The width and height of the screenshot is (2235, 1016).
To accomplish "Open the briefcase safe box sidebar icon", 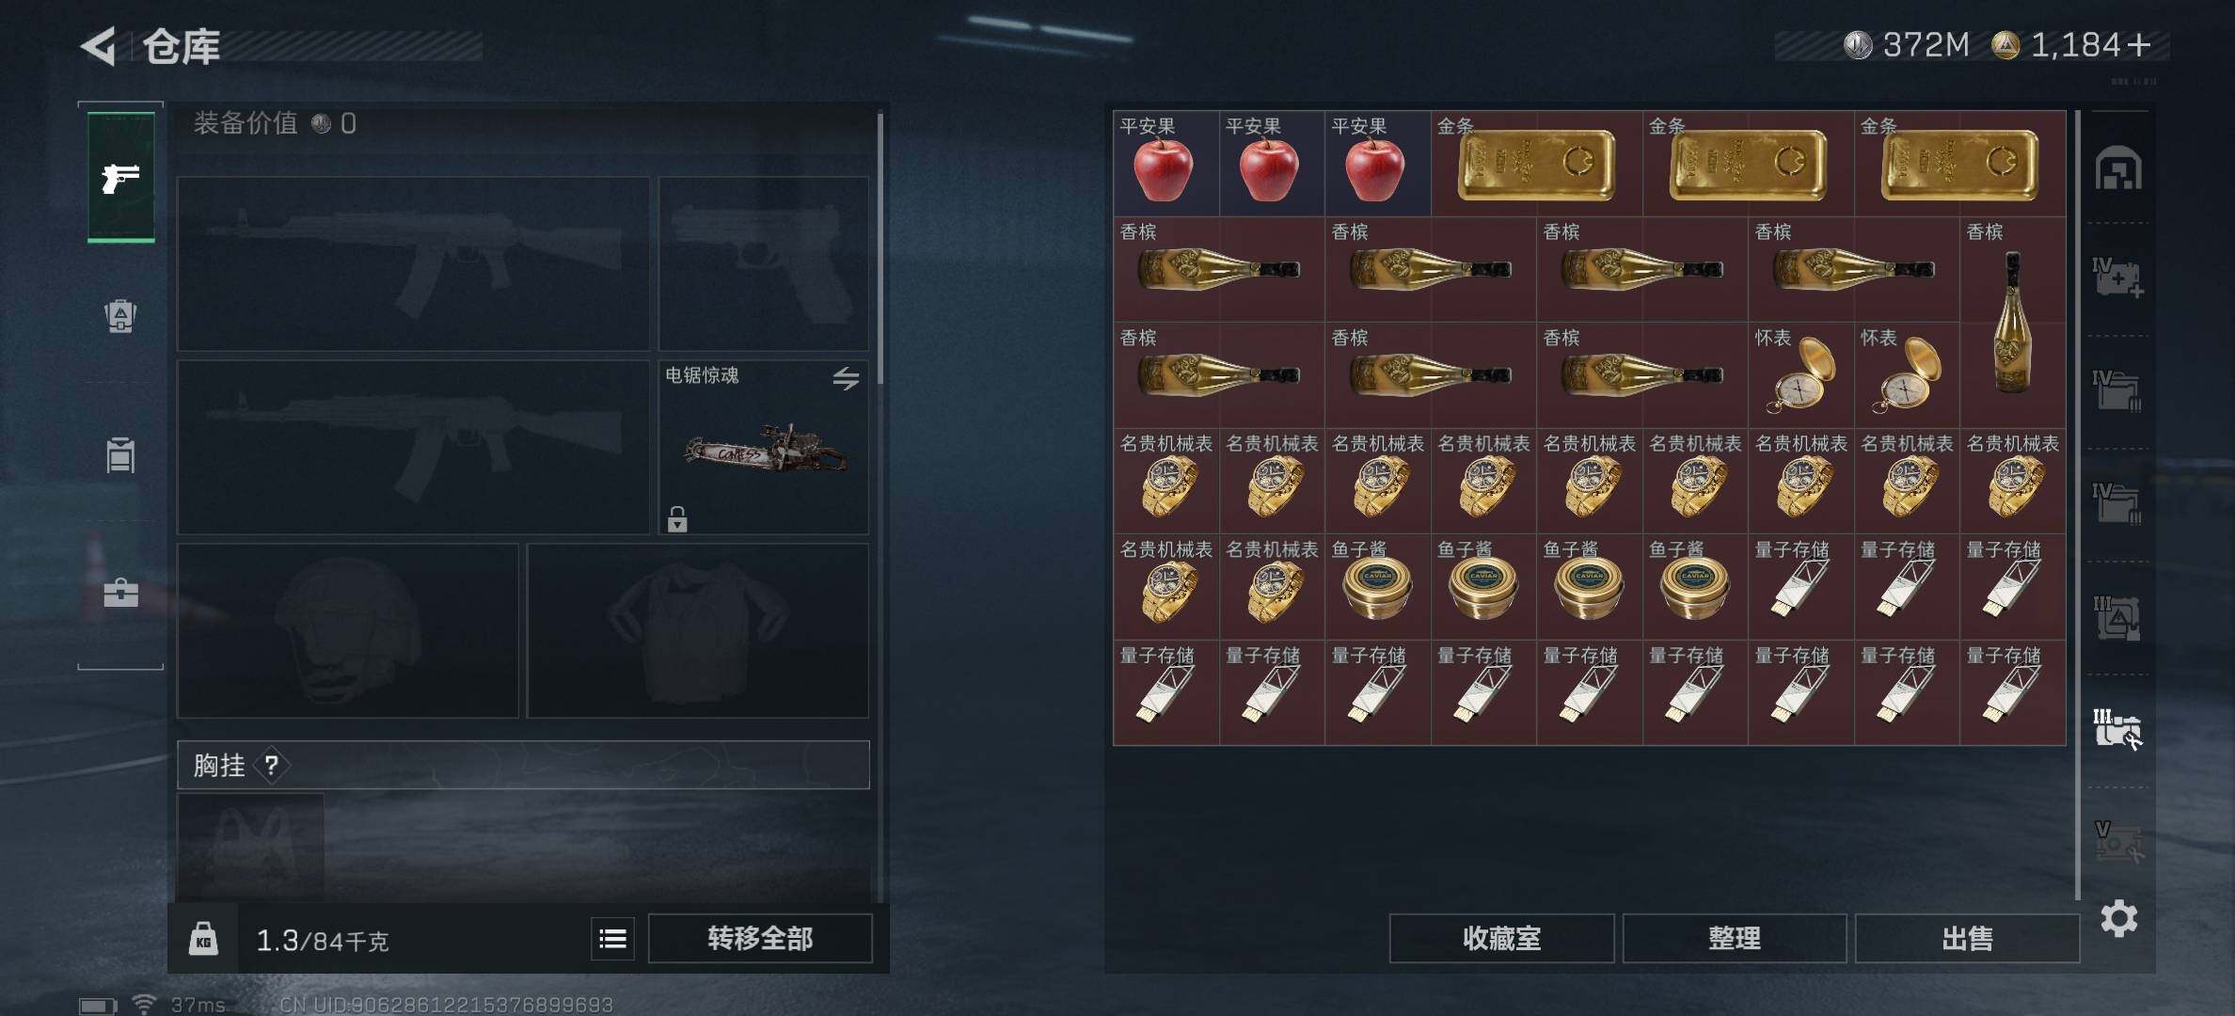I will (120, 593).
